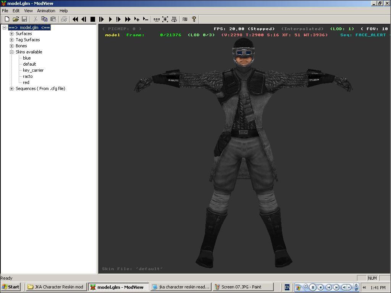The image size is (391, 293).
Task: Click the FOV toolbar button
Action: pyautogui.click(x=185, y=19)
